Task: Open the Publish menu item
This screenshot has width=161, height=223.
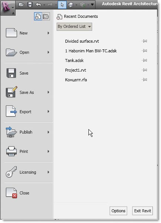Action: click(x=28, y=132)
